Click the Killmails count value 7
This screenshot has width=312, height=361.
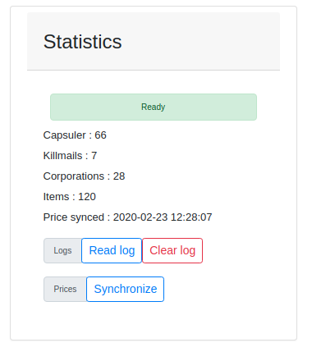(94, 156)
